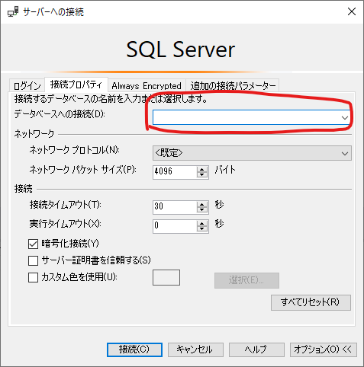Click the server connection icon in title bar
The height and width of the screenshot is (367, 364).
tap(13, 12)
